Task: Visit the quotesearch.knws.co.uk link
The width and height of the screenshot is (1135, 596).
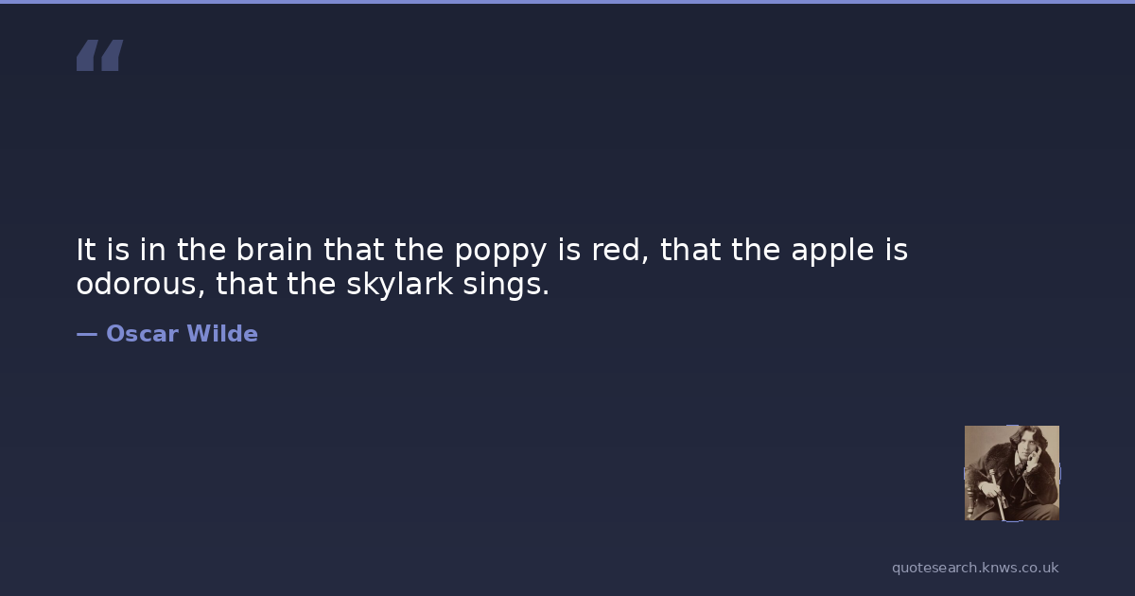Action: click(x=975, y=568)
